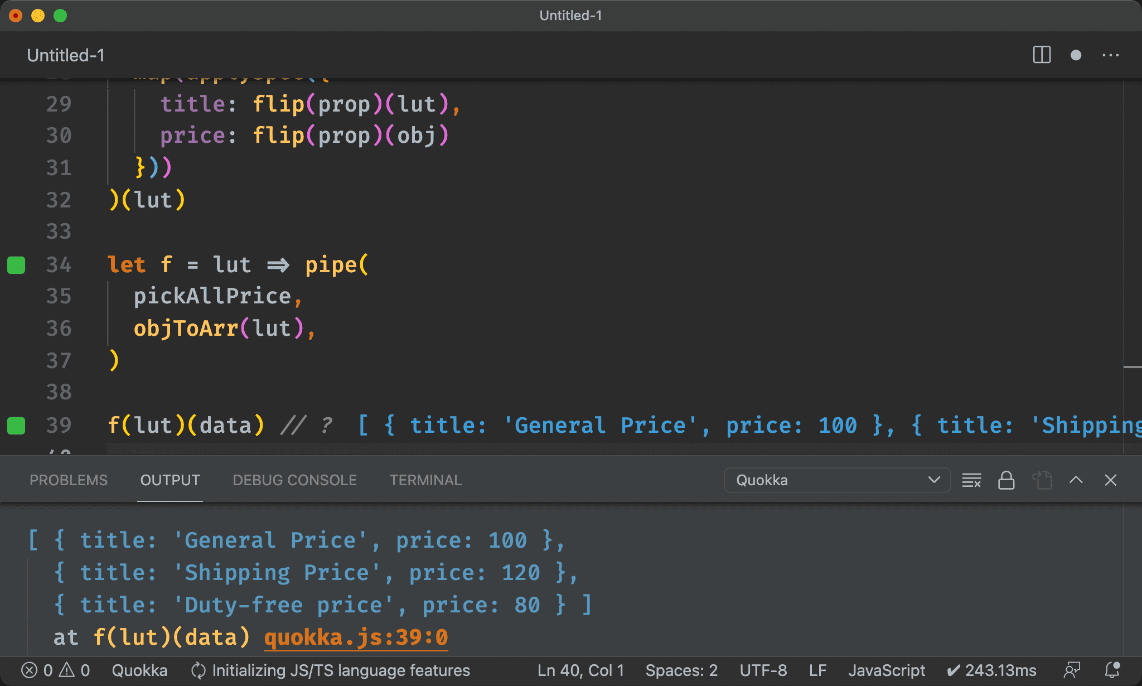Viewport: 1142px width, 686px height.
Task: Switch to the PROBLEMS tab
Action: (x=69, y=480)
